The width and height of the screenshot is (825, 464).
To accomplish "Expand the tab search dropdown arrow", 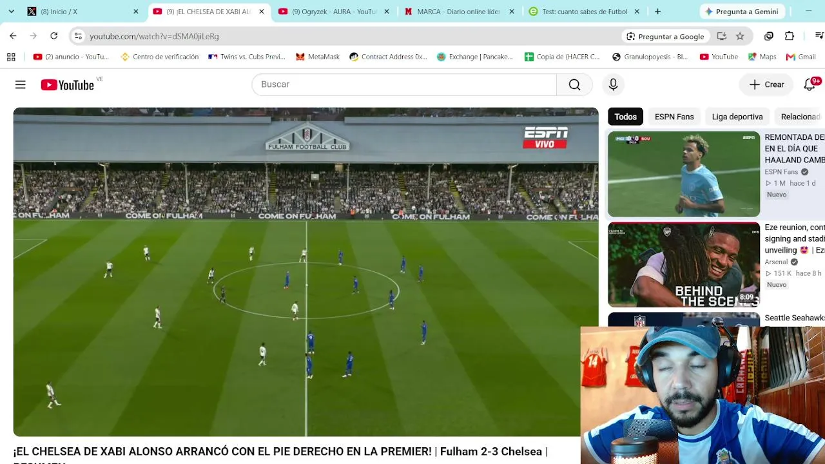I will pyautogui.click(x=11, y=12).
